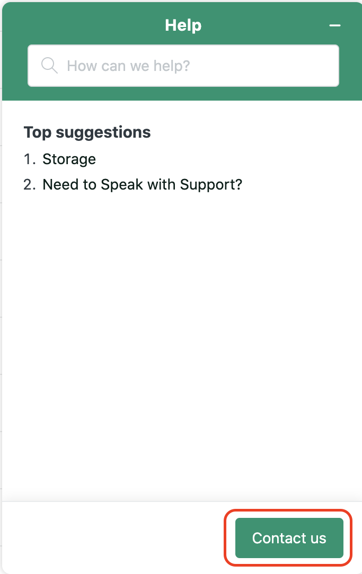This screenshot has width=362, height=574.
Task: Click the green Contact us button
Action: tap(289, 538)
